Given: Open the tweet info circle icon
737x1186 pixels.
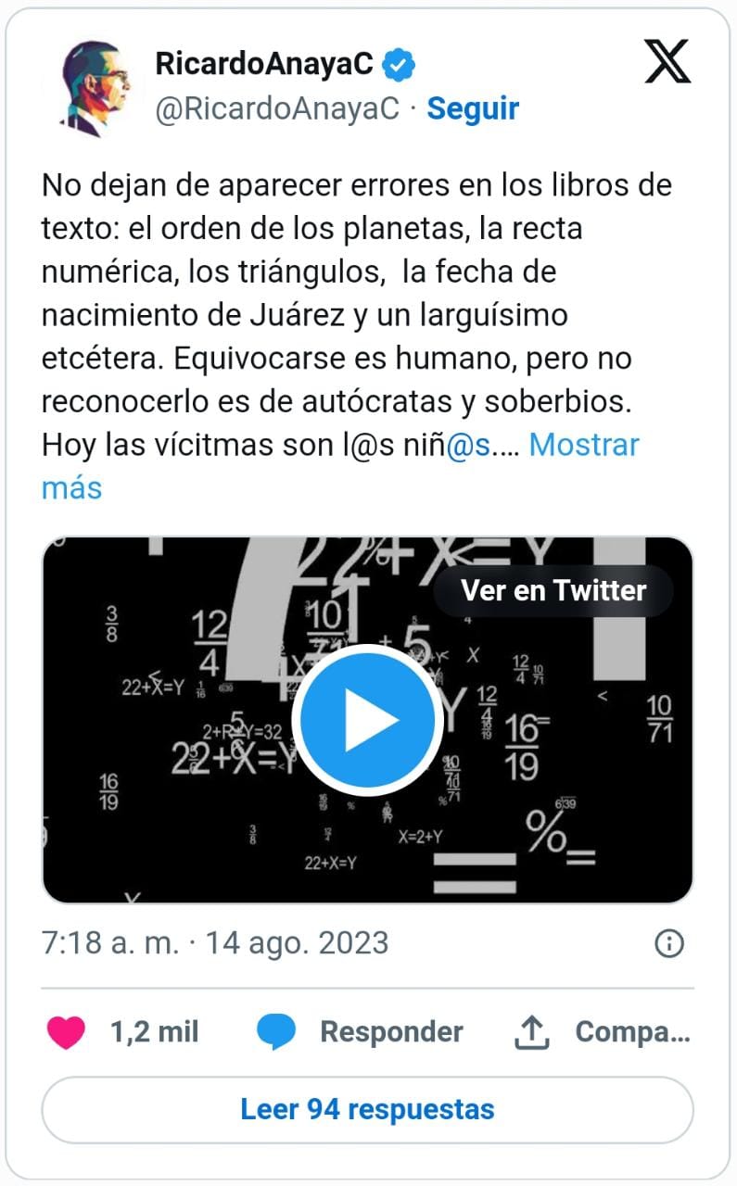Looking at the screenshot, I should click(x=669, y=943).
